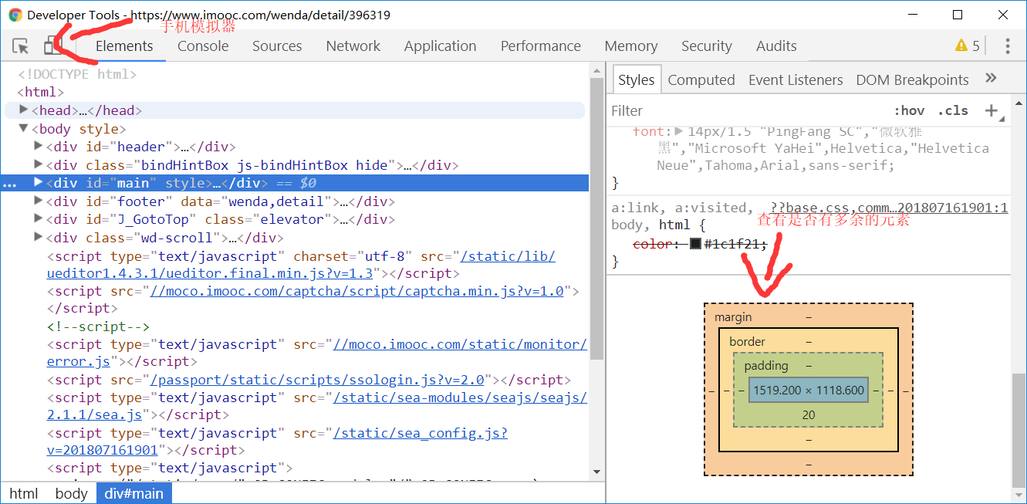Viewport: 1027px width, 504px height.
Task: Expand the div id footer node
Action: tap(39, 201)
